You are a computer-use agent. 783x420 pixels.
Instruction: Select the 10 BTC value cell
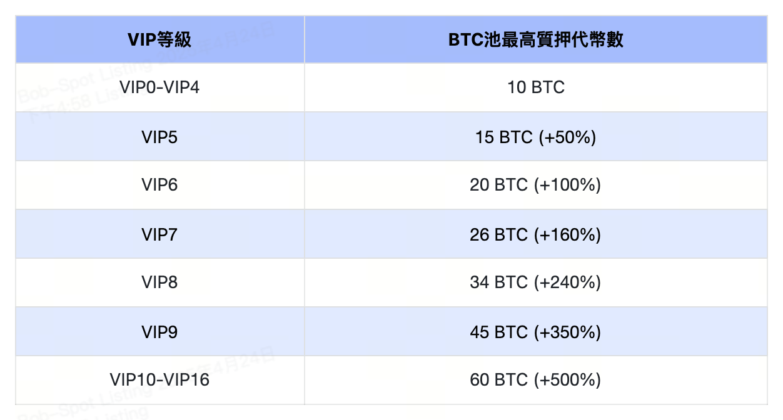tap(535, 87)
